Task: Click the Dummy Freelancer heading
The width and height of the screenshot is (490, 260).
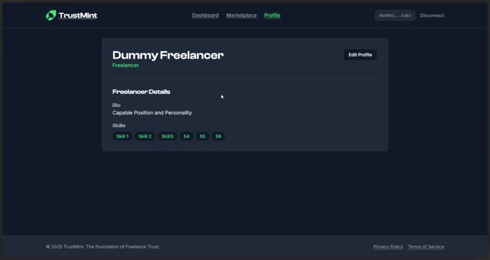Action: click(x=168, y=55)
